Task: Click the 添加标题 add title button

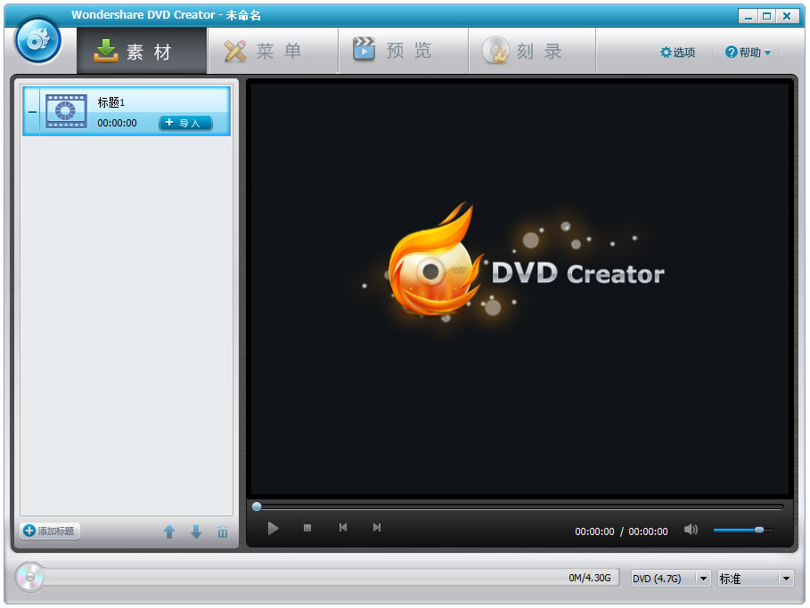Action: 50,531
